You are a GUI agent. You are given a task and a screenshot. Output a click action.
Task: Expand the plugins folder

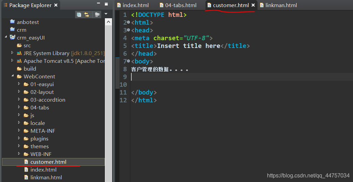click(x=19, y=138)
